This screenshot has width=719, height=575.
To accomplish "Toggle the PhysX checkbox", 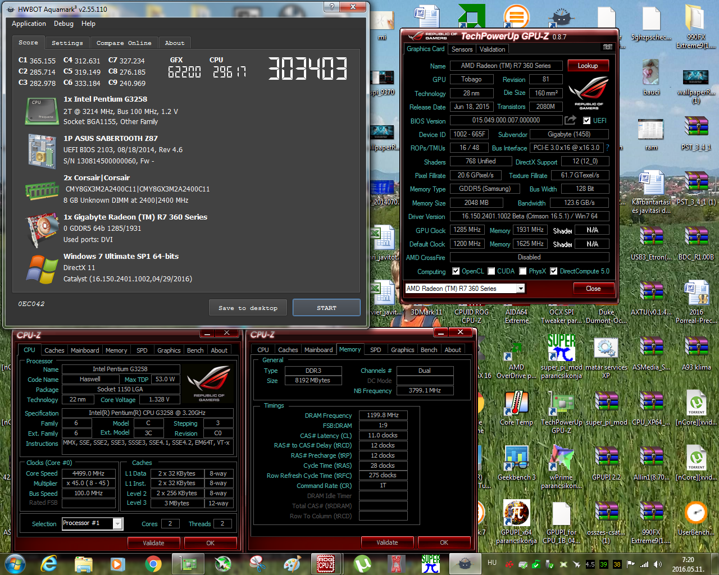I will tap(523, 271).
